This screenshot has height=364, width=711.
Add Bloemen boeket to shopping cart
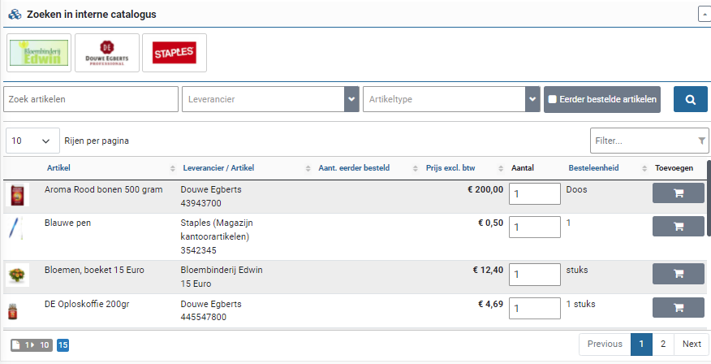(x=678, y=274)
